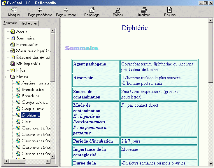Click tree panel scroll up arrow
This screenshot has height=168, width=214.
[x=53, y=31]
